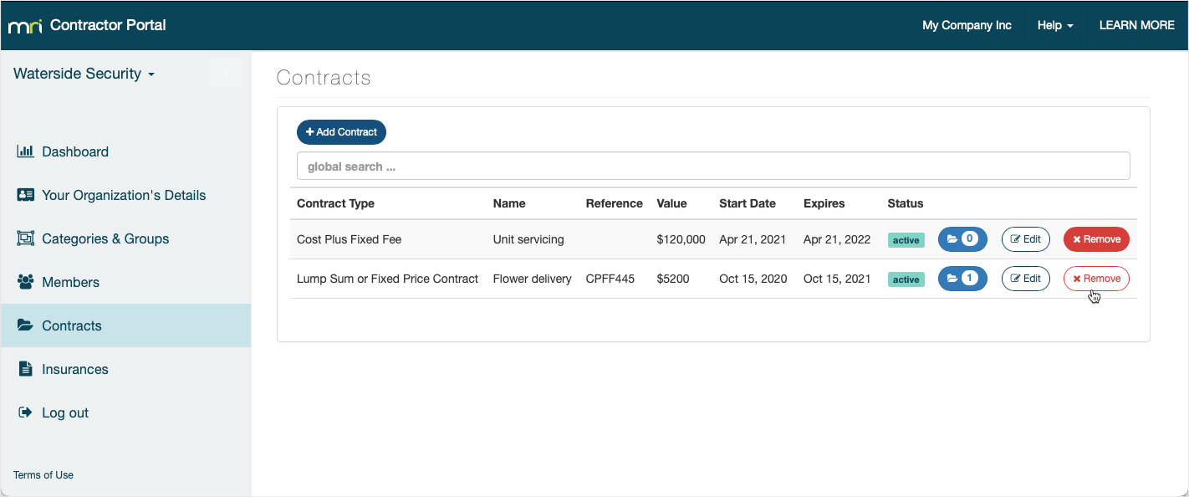The image size is (1189, 497).
Task: Click the Dashboard bar chart icon
Action: click(x=25, y=151)
